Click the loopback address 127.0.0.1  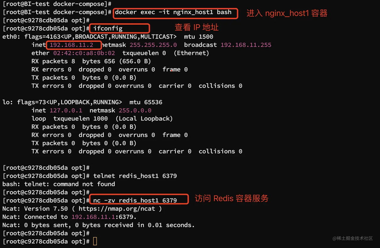66,110
